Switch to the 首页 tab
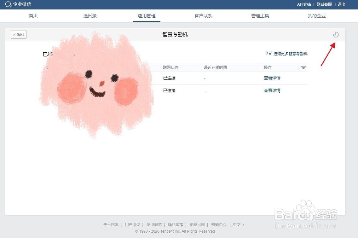The image size is (358, 238). [x=33, y=15]
